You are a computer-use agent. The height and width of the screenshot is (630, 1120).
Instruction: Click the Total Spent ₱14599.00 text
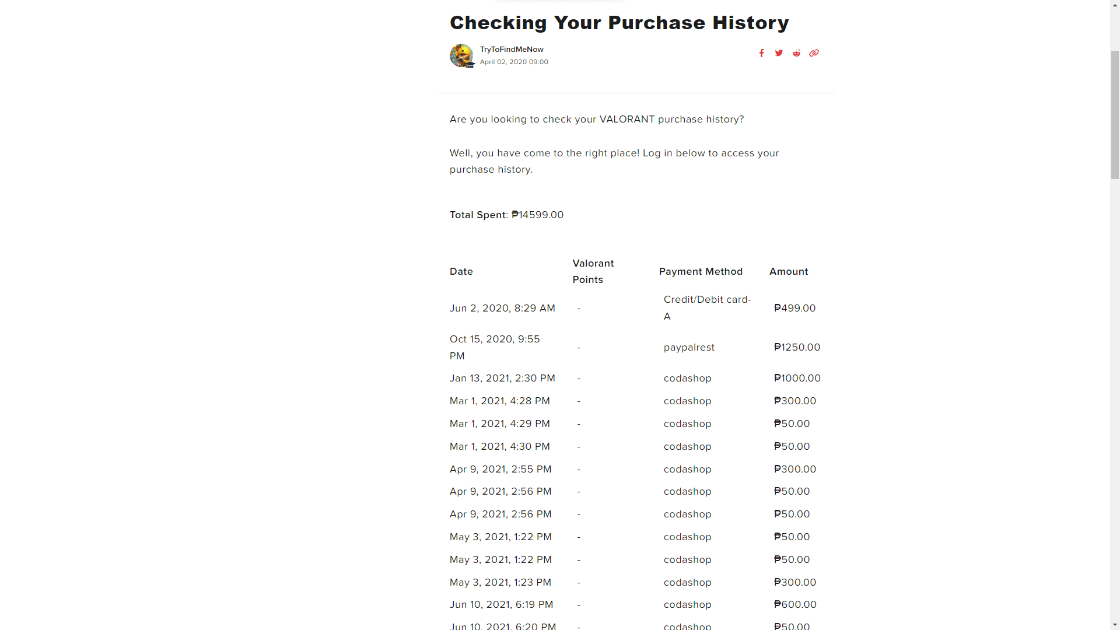(506, 215)
